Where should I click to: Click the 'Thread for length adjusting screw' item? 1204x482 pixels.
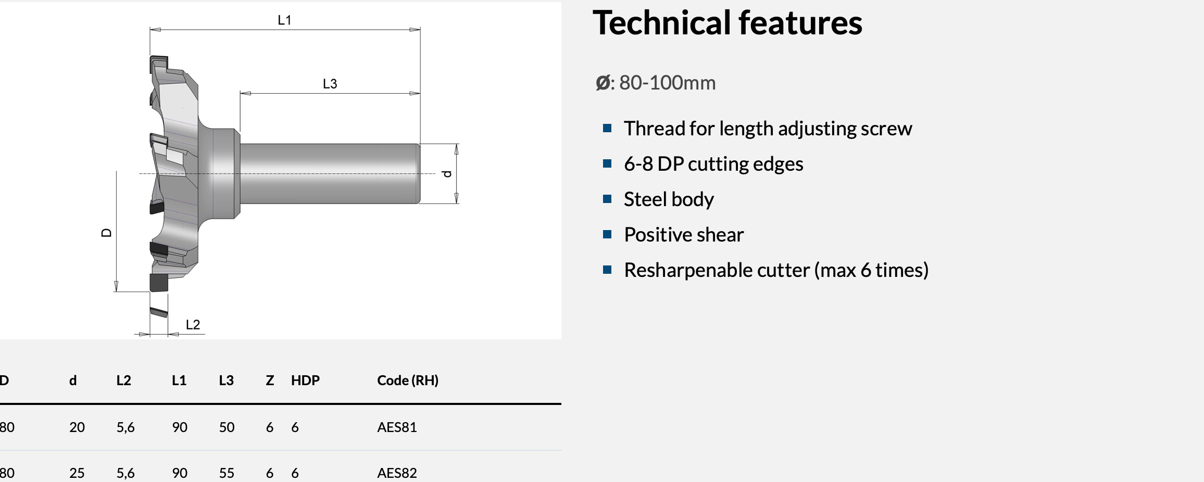click(768, 129)
